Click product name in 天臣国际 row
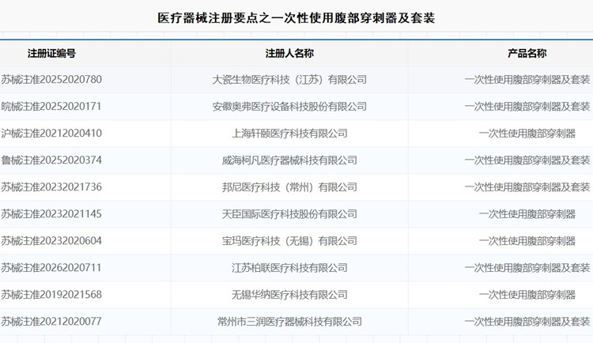Screen dimensions: 593x343 (527, 213)
